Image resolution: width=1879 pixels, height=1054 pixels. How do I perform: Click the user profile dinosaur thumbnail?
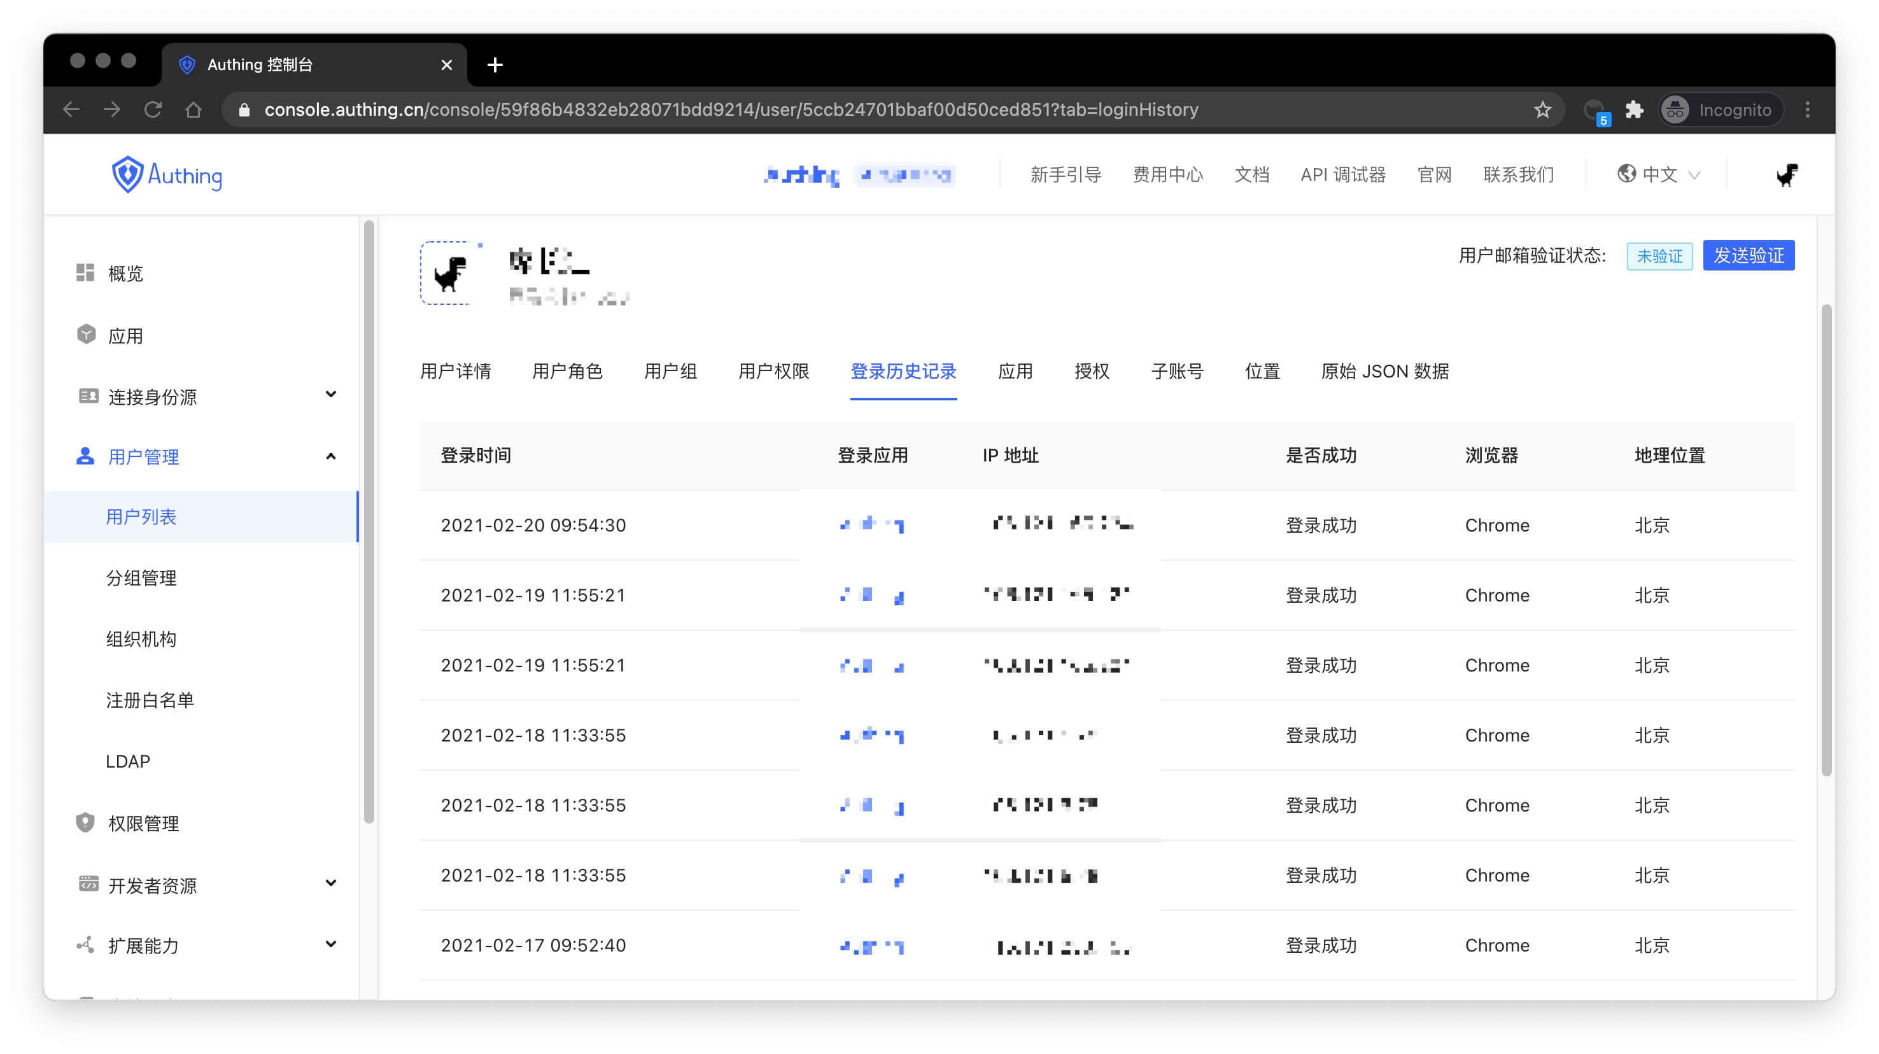[450, 274]
